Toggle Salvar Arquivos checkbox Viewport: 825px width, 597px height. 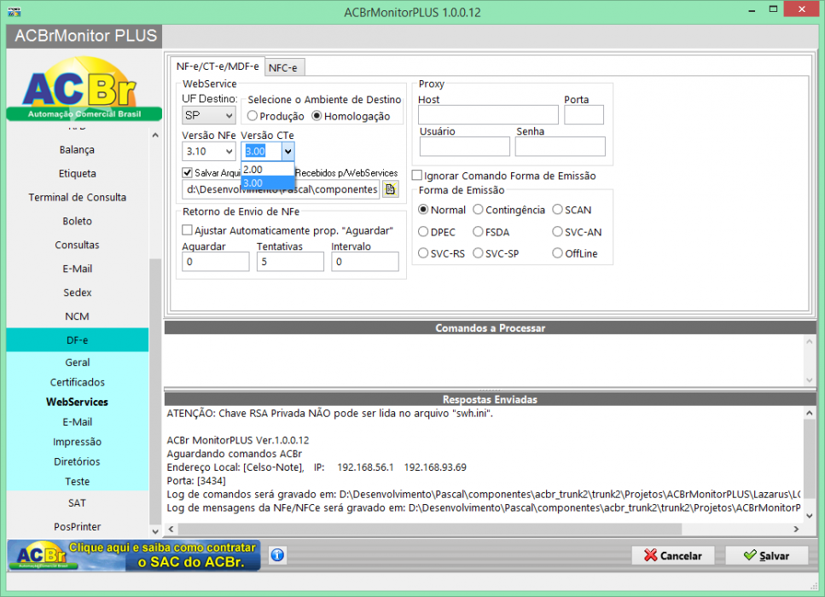click(188, 172)
